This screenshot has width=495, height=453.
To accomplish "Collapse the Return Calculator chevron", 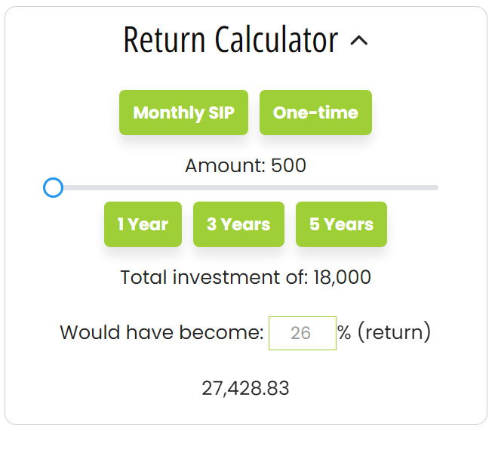I will point(360,42).
